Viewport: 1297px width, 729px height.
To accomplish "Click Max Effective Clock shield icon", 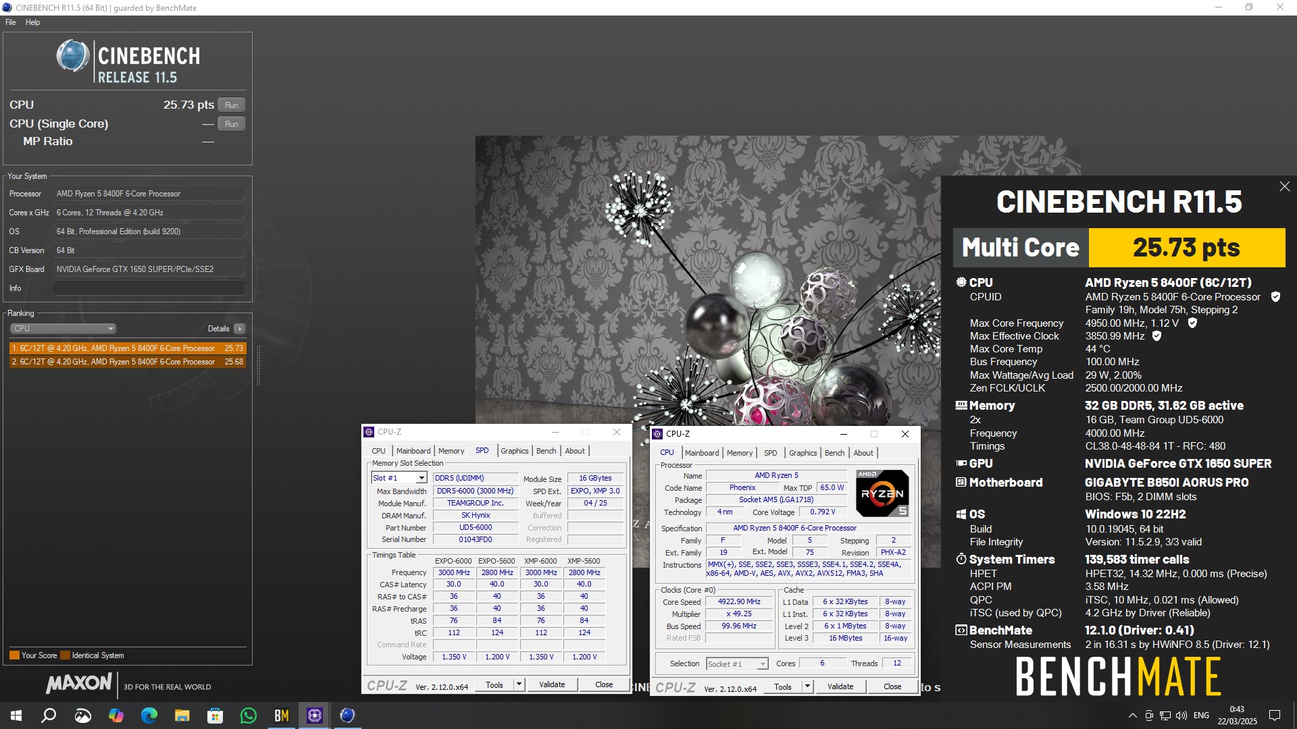I will (x=1156, y=336).
